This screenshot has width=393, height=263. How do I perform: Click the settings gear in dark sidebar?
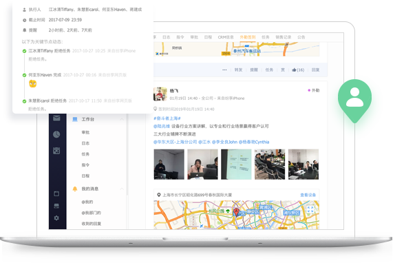[x=56, y=218]
